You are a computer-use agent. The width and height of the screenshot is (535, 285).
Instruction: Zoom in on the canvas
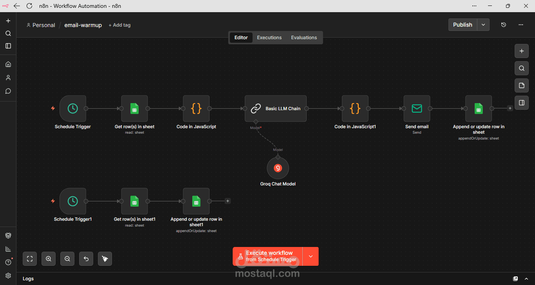point(49,259)
